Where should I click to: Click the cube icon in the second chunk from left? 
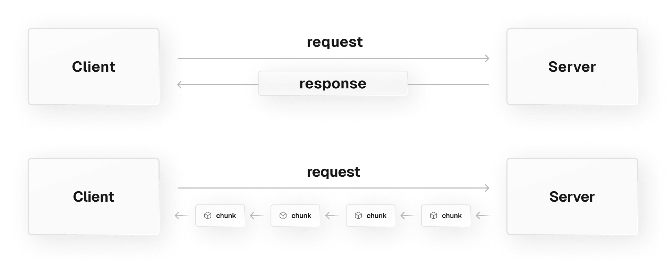283,216
